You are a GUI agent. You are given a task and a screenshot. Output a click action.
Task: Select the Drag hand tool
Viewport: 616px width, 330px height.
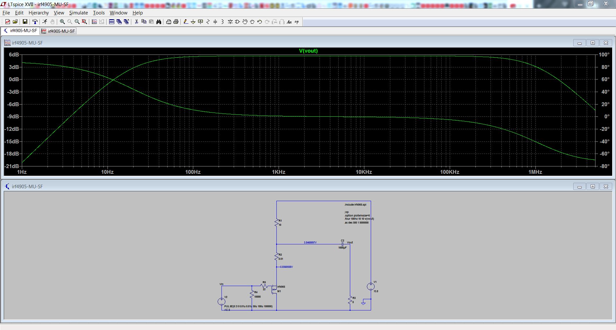tap(252, 22)
